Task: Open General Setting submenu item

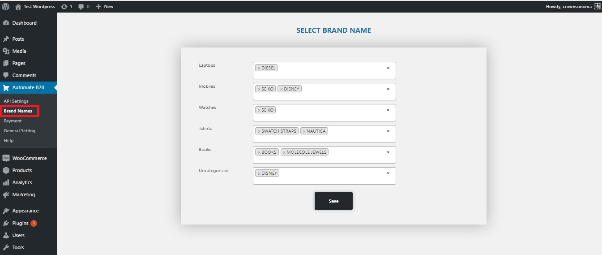Action: click(20, 130)
